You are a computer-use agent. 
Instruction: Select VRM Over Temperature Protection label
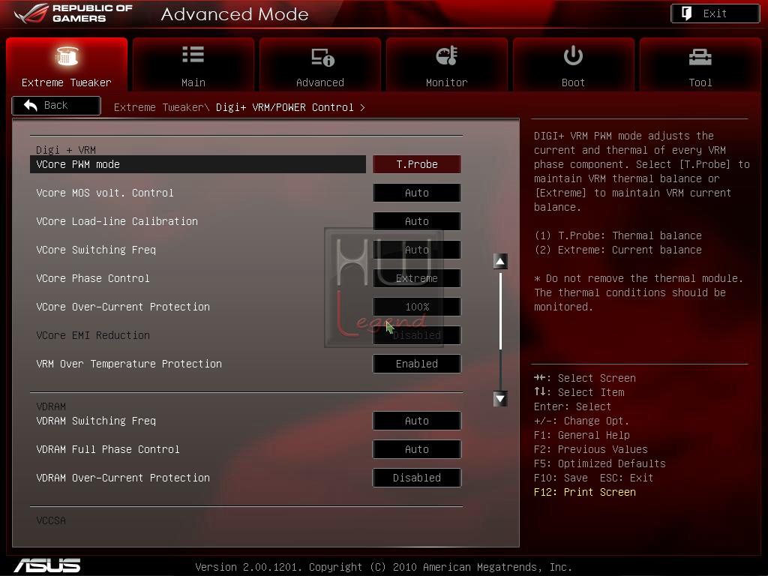tap(129, 364)
